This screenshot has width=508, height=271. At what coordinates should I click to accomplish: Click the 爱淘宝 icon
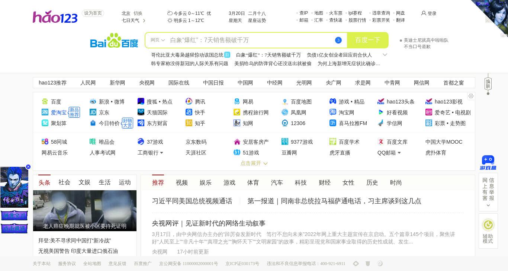(45, 112)
